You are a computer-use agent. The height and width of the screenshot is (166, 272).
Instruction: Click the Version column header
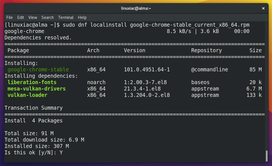click(134, 50)
